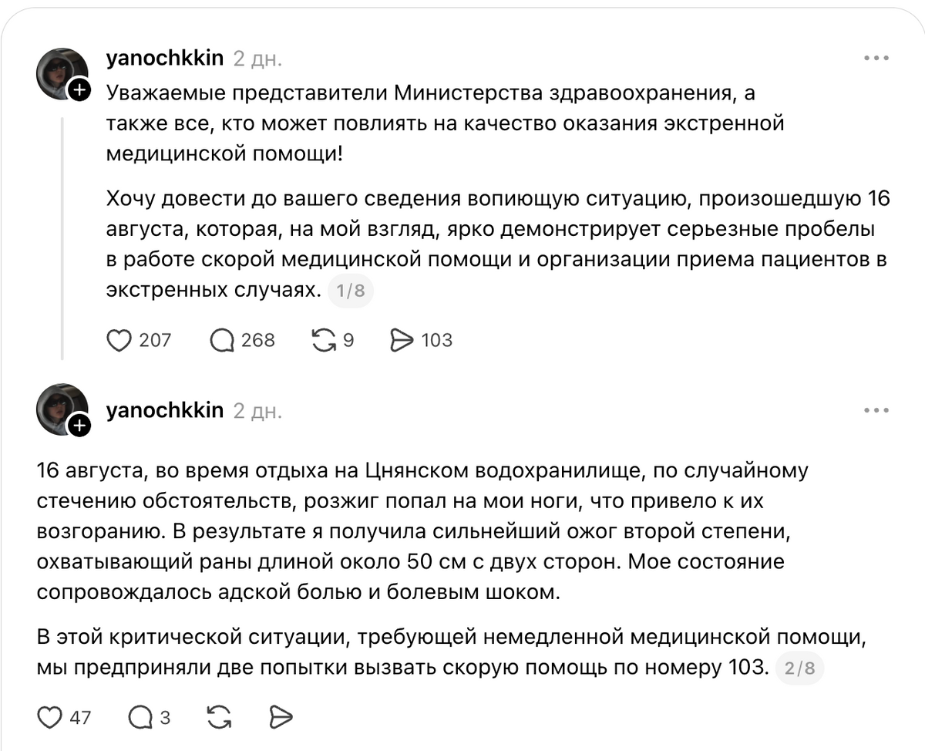Click the 1/8 thread counter badge
The height and width of the screenshot is (751, 925).
coord(351,291)
